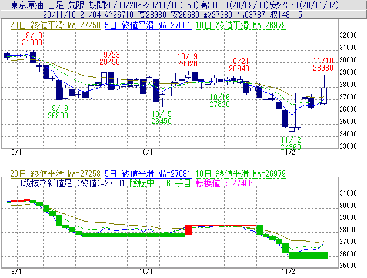The image size is (367, 278).
Task: Click the 10/5 26450 low label
Action: pyautogui.click(x=162, y=118)
